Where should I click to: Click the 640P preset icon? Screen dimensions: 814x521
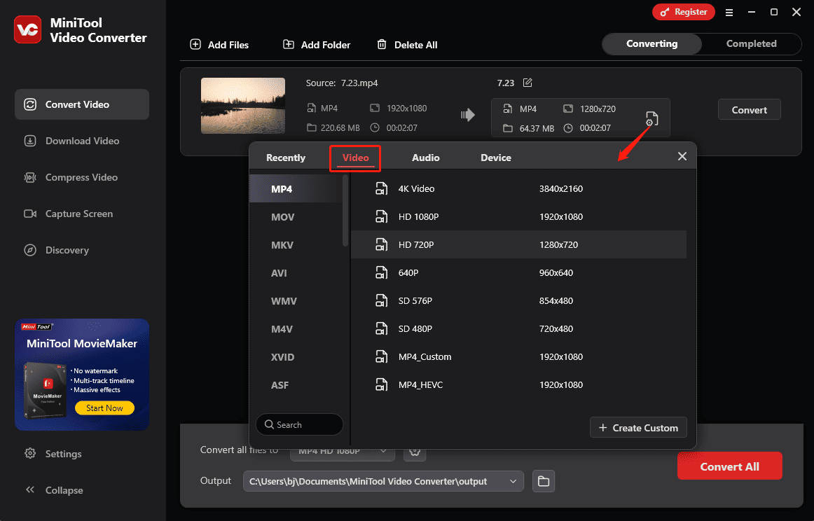382,272
